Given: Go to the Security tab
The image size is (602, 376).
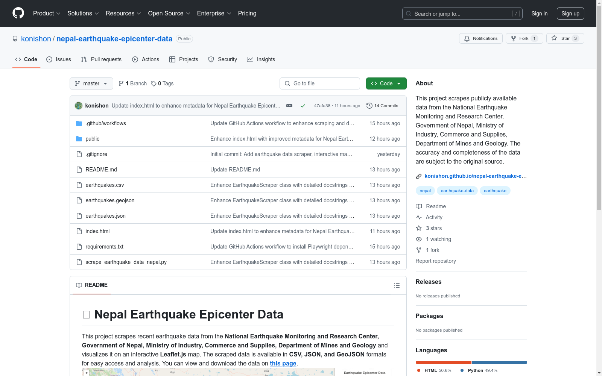Looking at the screenshot, I should pyautogui.click(x=223, y=59).
